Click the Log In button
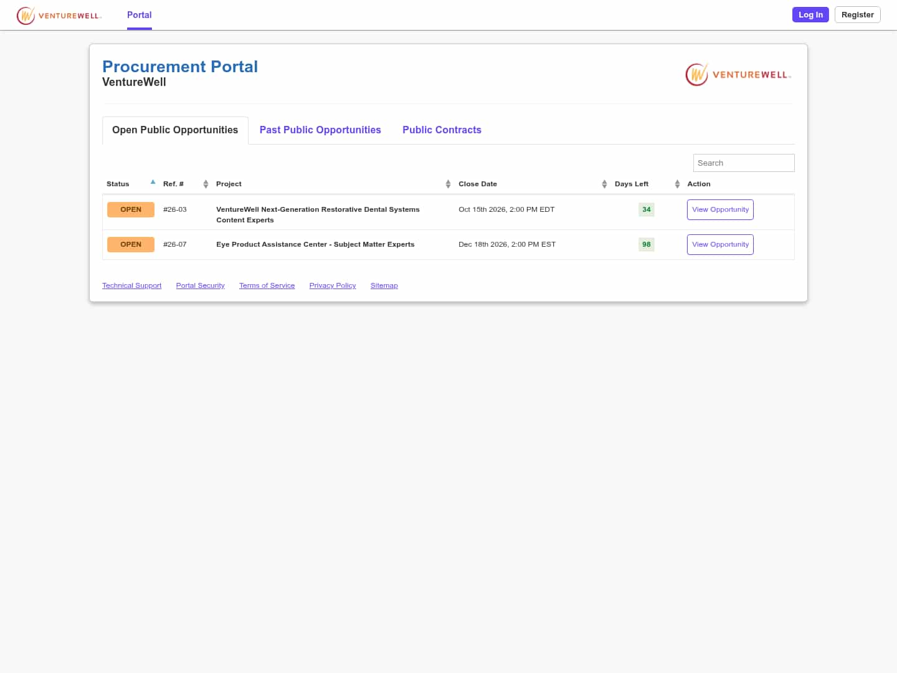897x673 pixels. [x=810, y=15]
